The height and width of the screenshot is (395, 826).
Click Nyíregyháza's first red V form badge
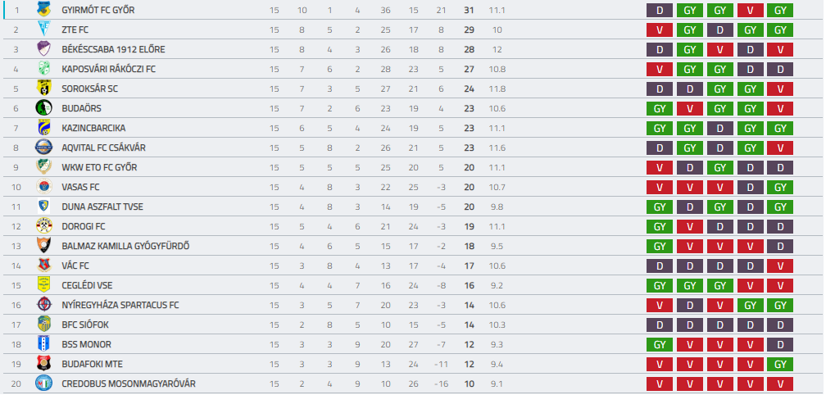[660, 306]
